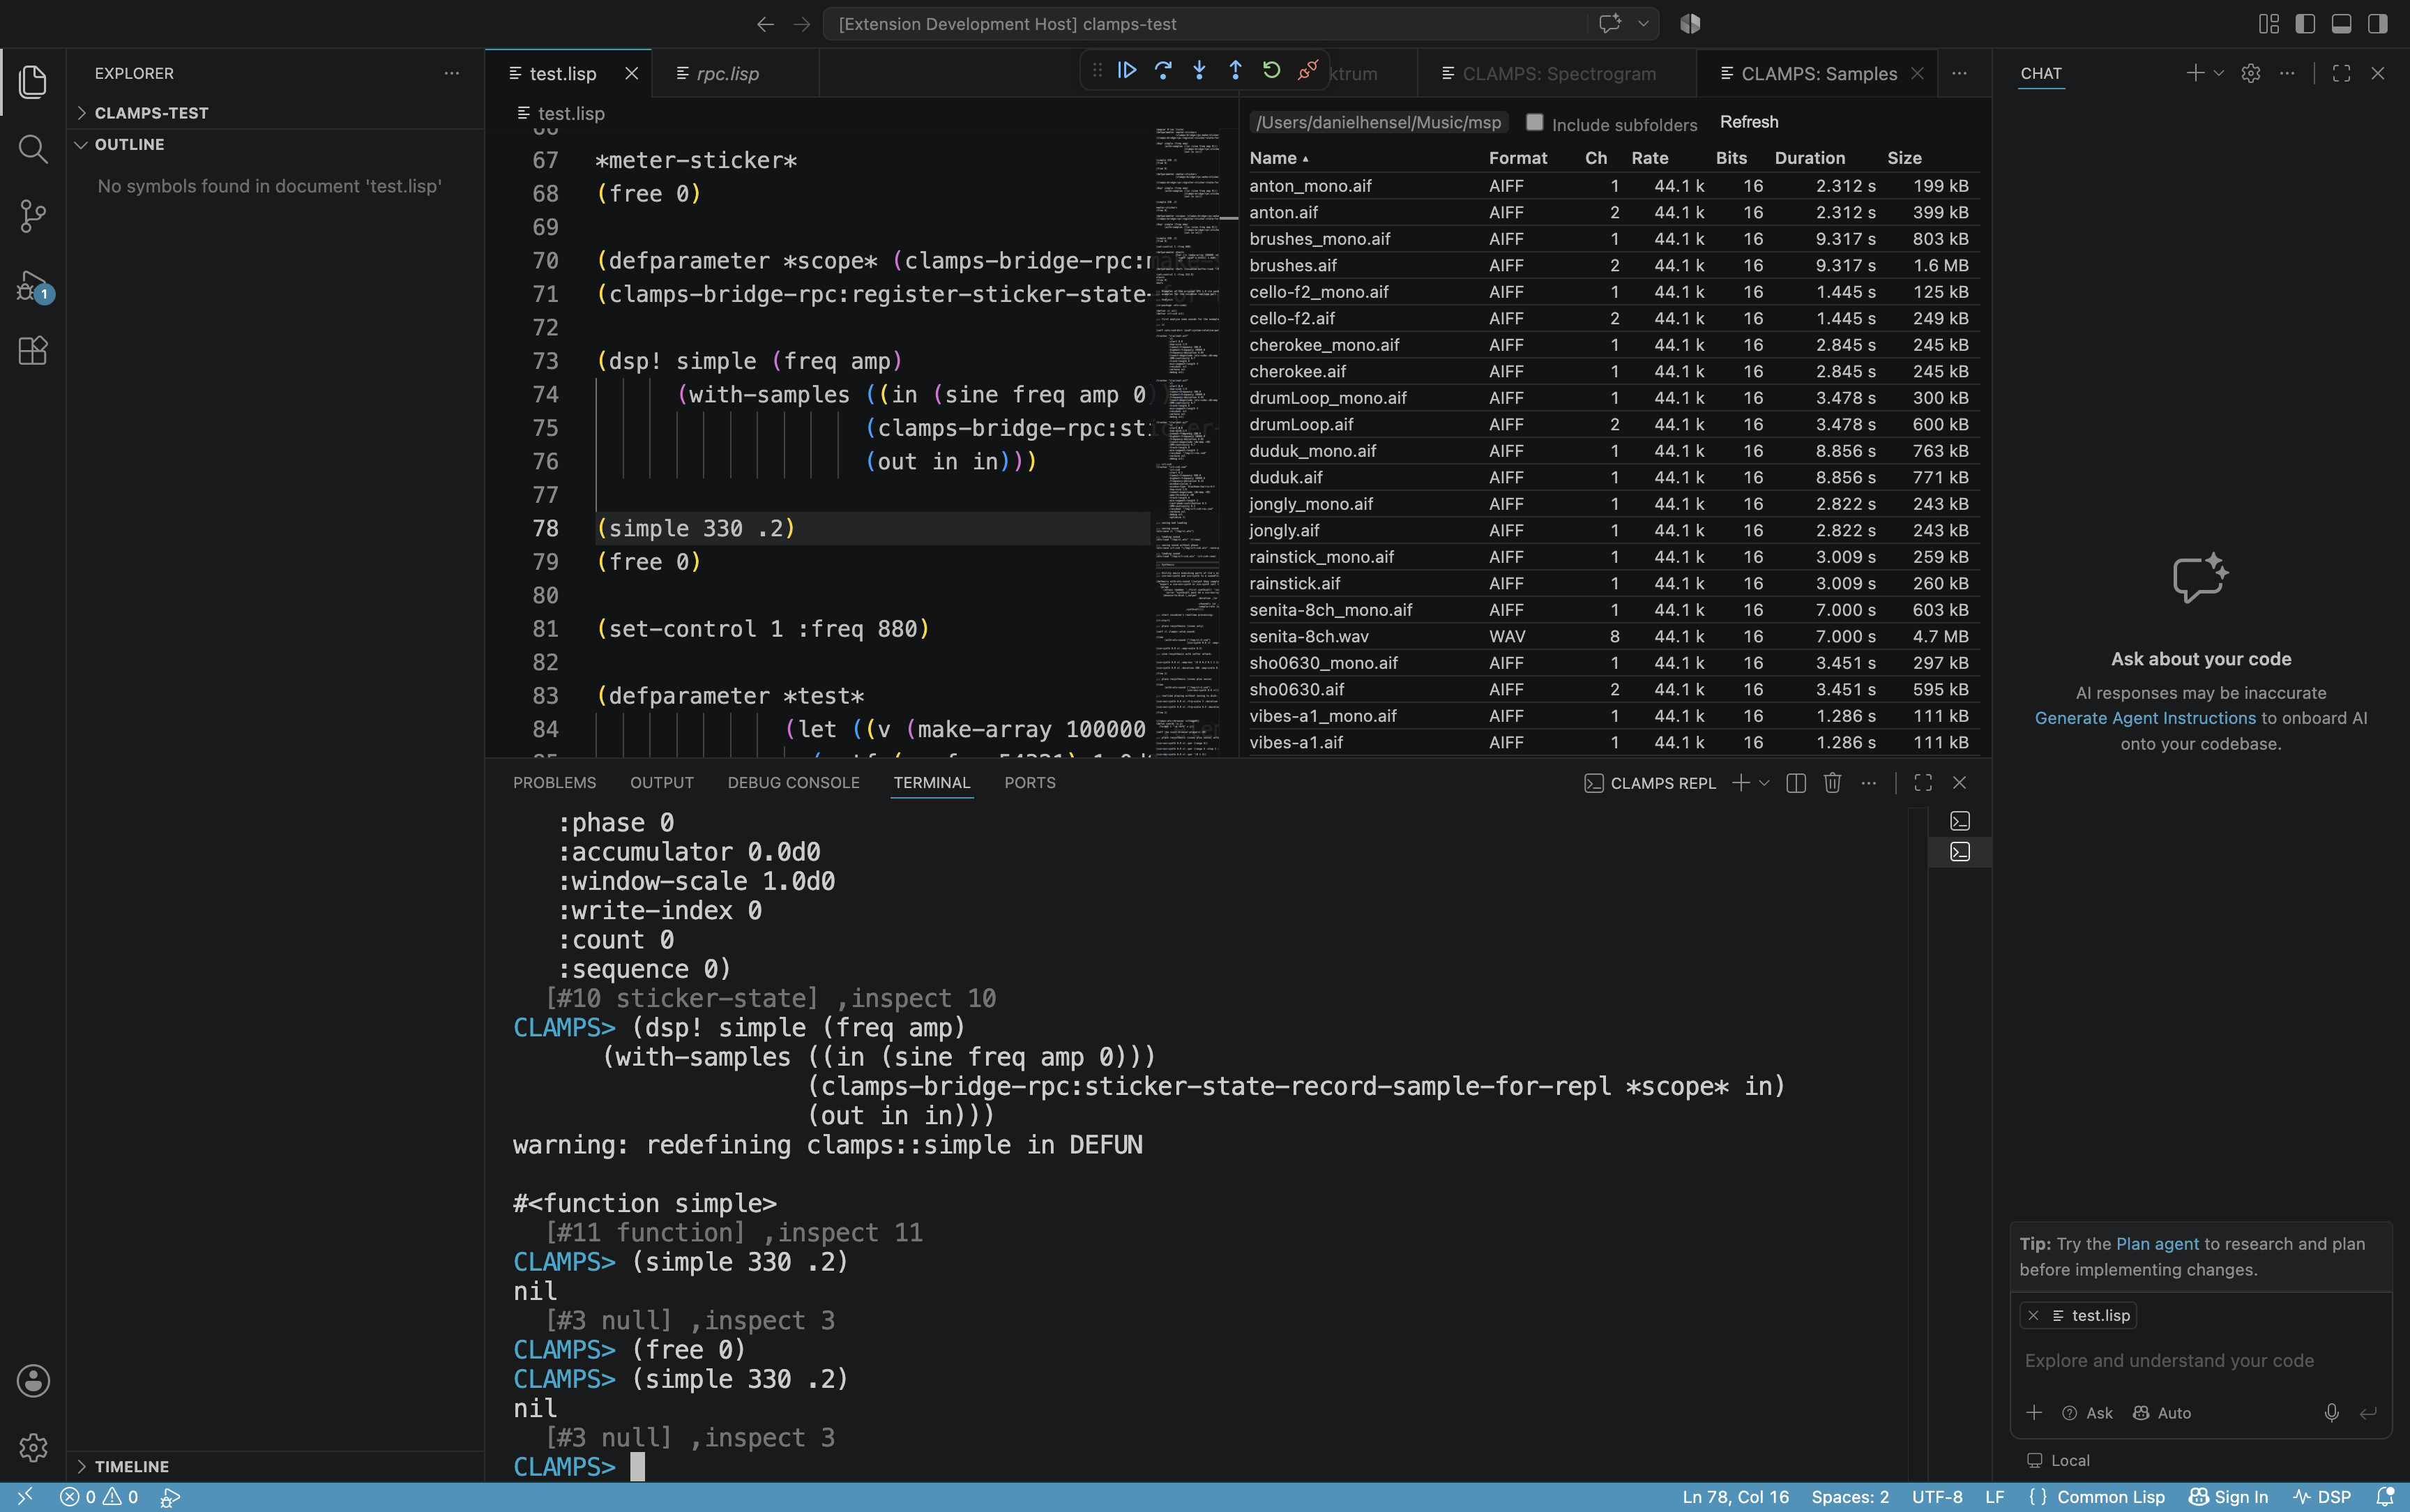Click microphone voice input in chat
Screen dimensions: 2410x1512
2331,1413
